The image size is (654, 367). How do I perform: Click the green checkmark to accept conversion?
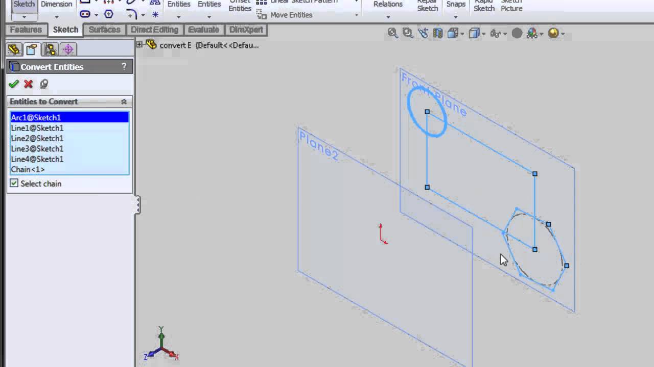(x=14, y=84)
